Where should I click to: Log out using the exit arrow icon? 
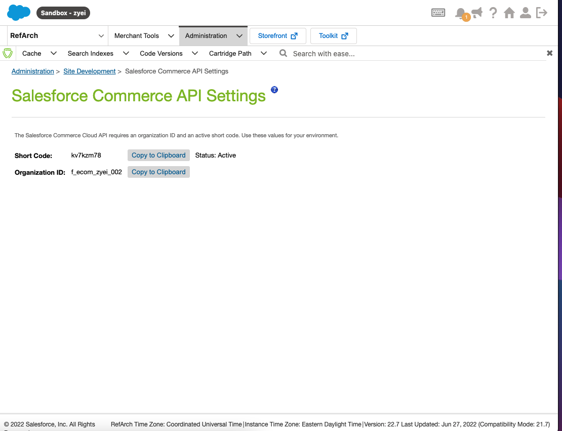pos(542,13)
